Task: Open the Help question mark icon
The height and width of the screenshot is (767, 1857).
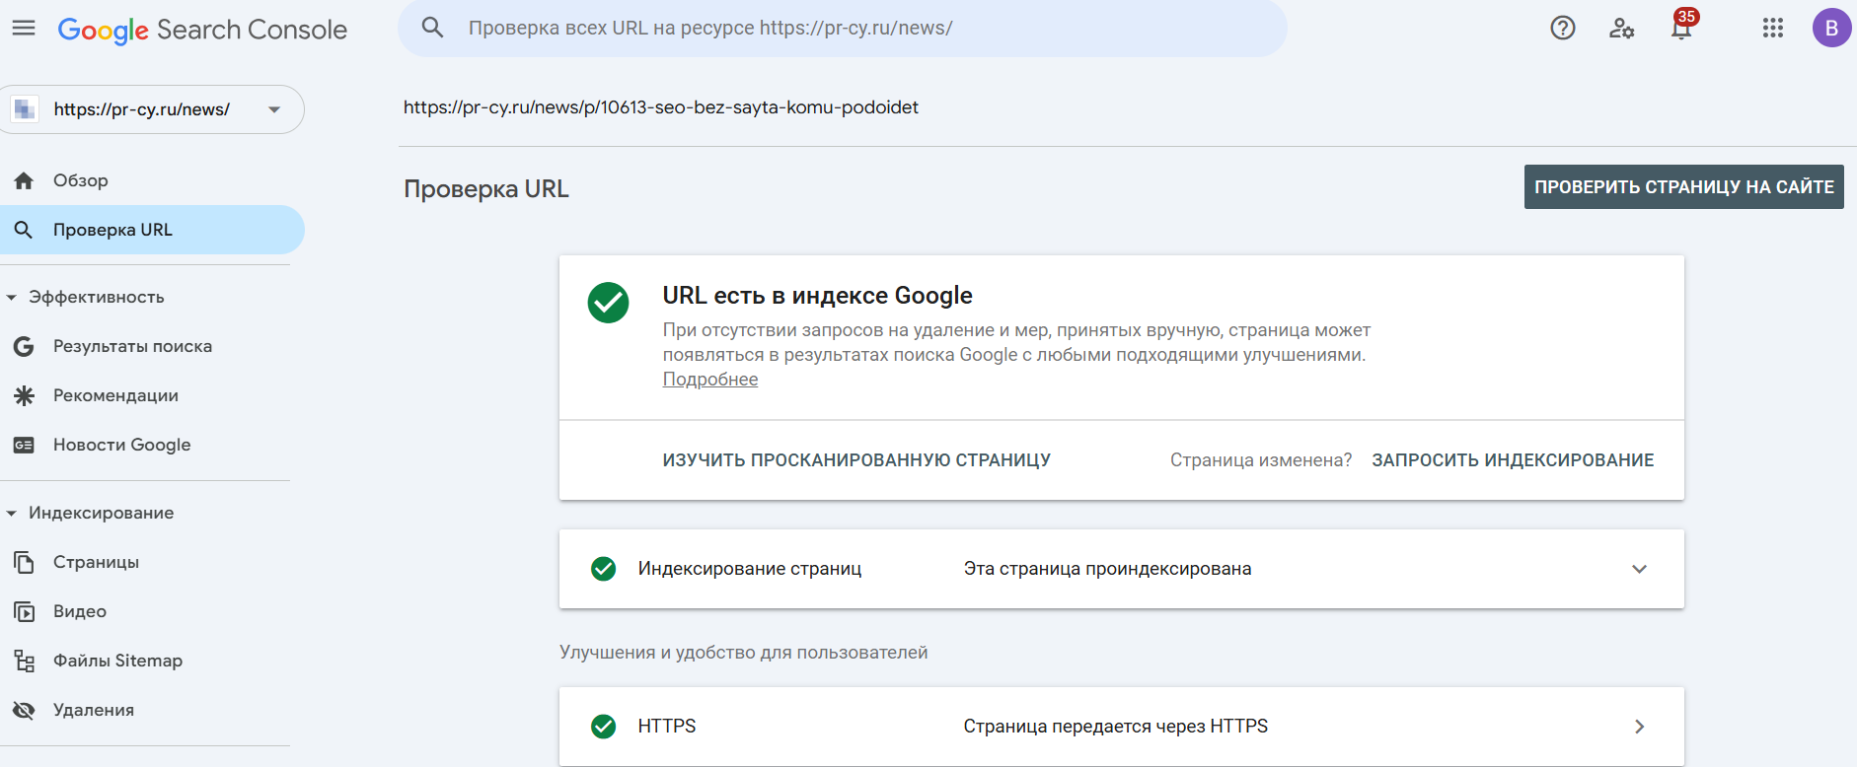Action: pos(1563,29)
